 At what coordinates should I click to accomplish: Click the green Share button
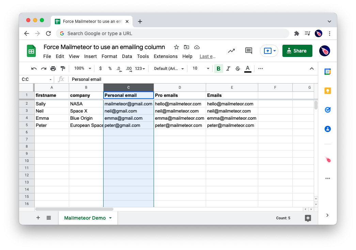[x=297, y=51]
